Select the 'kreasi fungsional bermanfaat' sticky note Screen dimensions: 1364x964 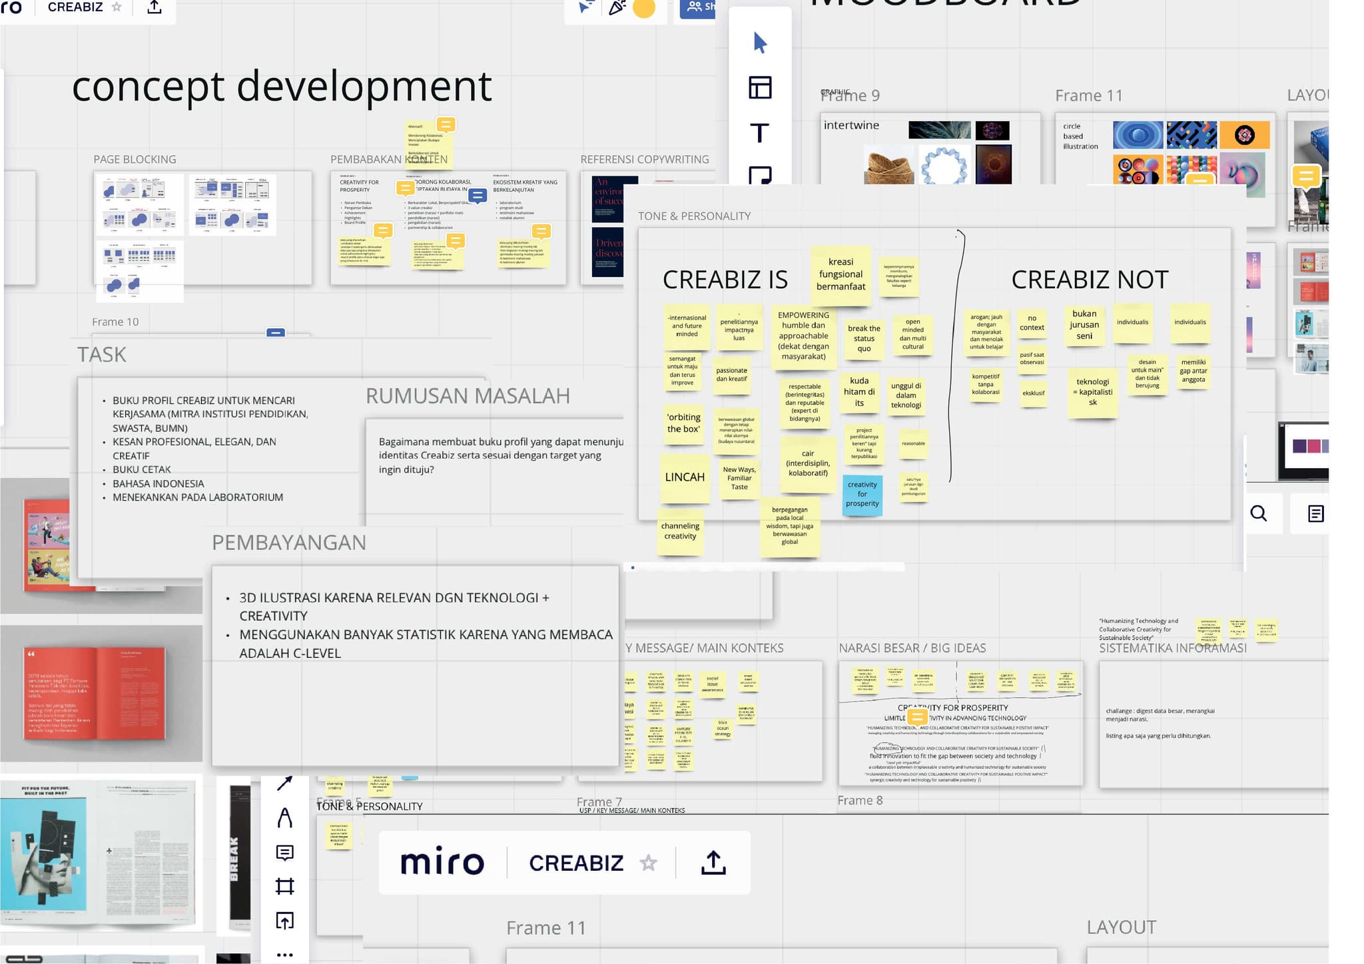click(841, 274)
